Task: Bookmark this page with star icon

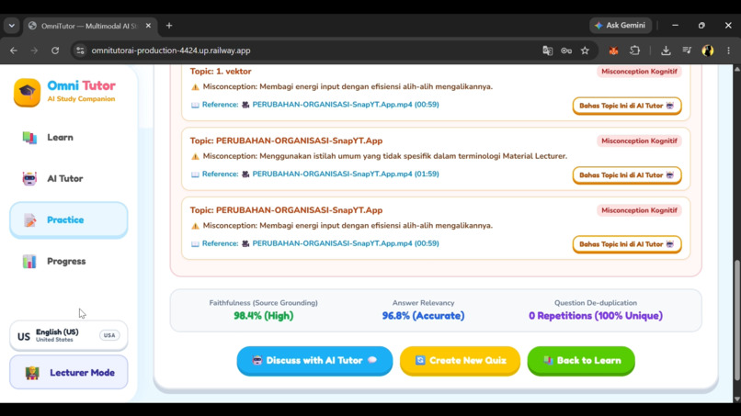Action: coord(585,51)
